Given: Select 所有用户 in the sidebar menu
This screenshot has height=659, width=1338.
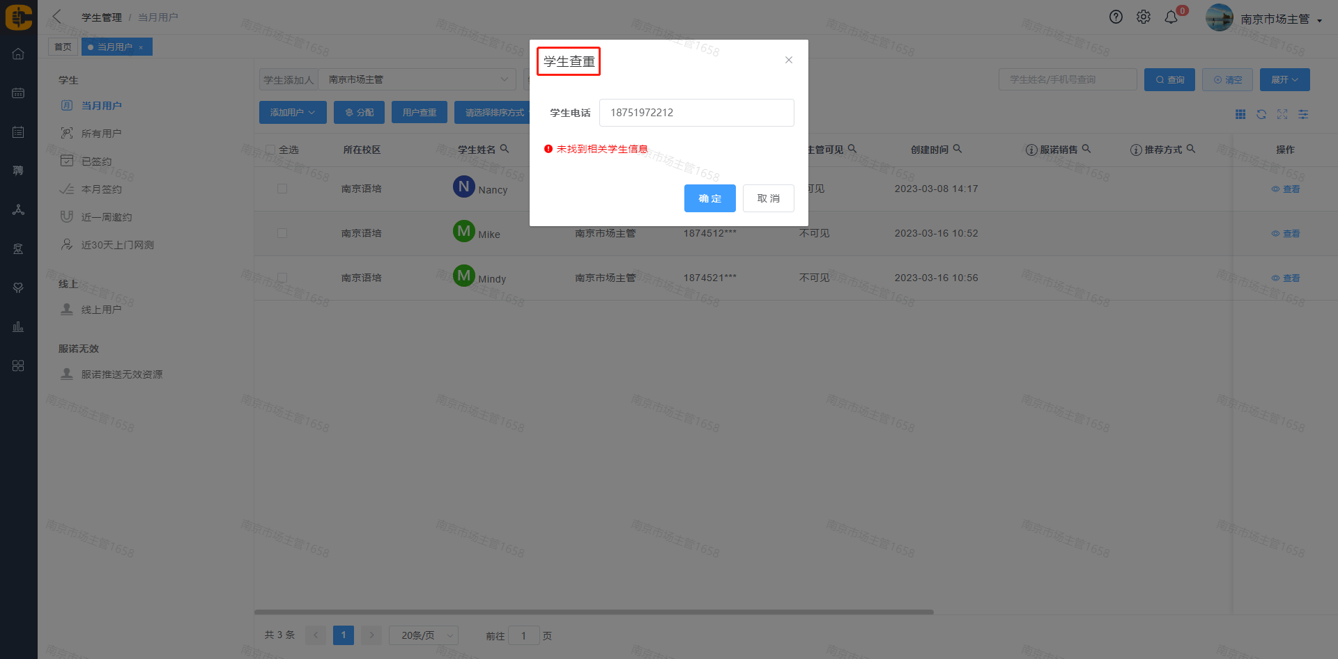Looking at the screenshot, I should (101, 134).
